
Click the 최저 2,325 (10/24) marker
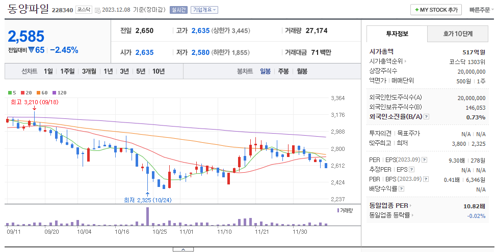148,200
